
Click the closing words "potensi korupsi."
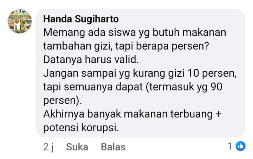point(81,128)
